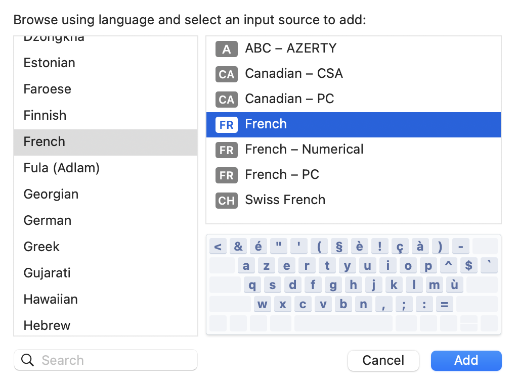Click the Add button
Viewport: 516px width, 384px height.
466,360
